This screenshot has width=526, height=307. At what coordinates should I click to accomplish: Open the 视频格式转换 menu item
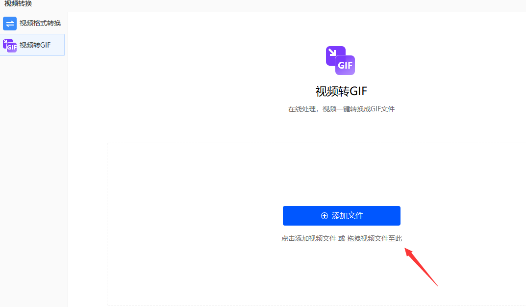click(x=32, y=23)
